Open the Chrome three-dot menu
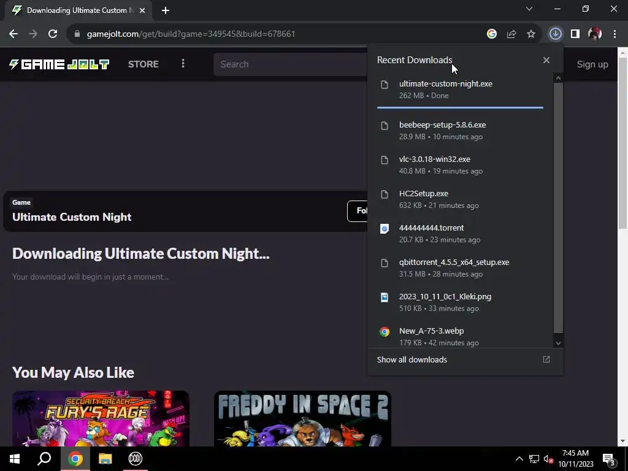This screenshot has height=471, width=628. tap(615, 34)
